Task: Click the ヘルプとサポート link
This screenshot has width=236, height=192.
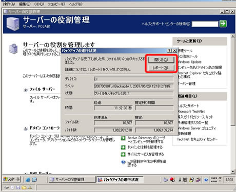Action: point(188,106)
